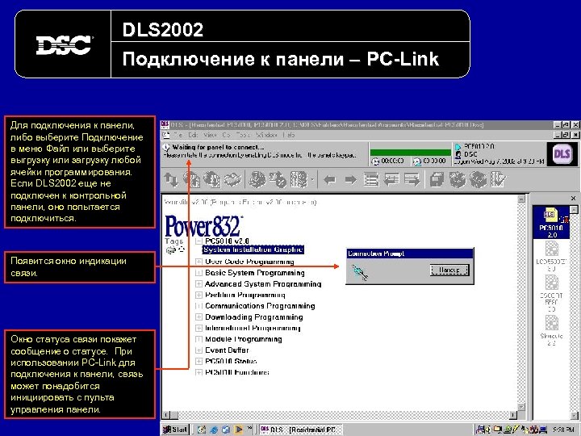Expand International Programming node
The width and height of the screenshot is (581, 436).
(199, 328)
